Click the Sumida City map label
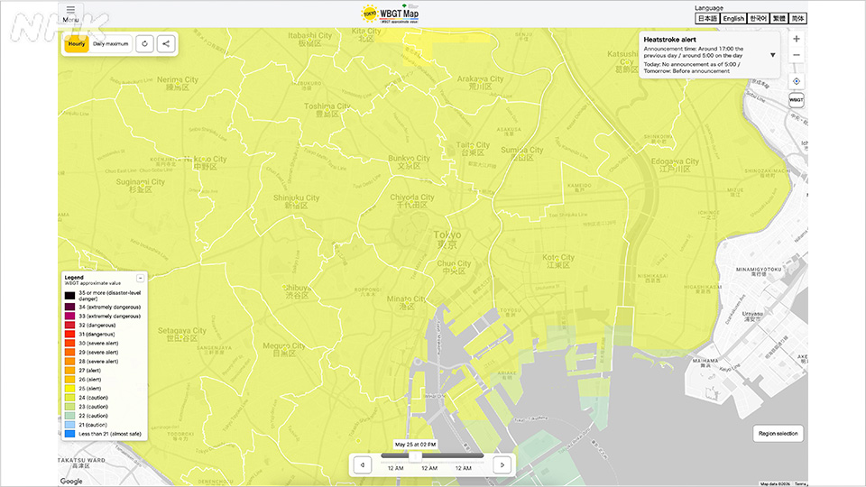This screenshot has width=866, height=487. pos(522,153)
